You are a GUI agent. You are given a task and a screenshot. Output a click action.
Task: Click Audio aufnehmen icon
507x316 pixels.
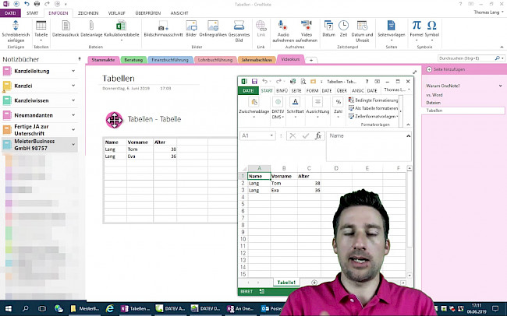coord(282,29)
